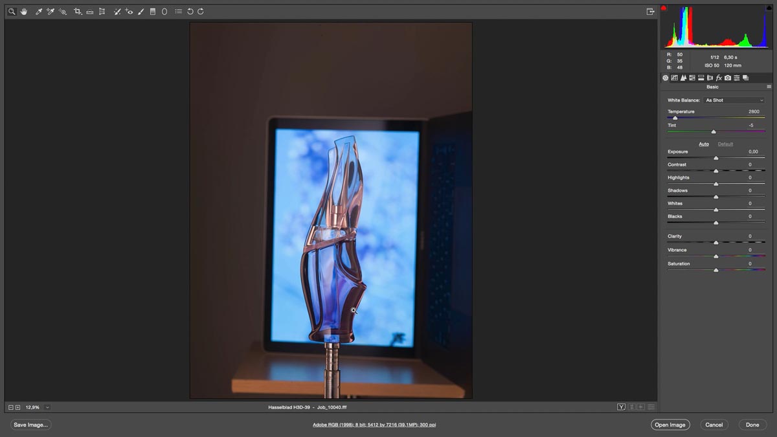Viewport: 777px width, 437px height.
Task: Click the Tint value field
Action: [x=753, y=125]
